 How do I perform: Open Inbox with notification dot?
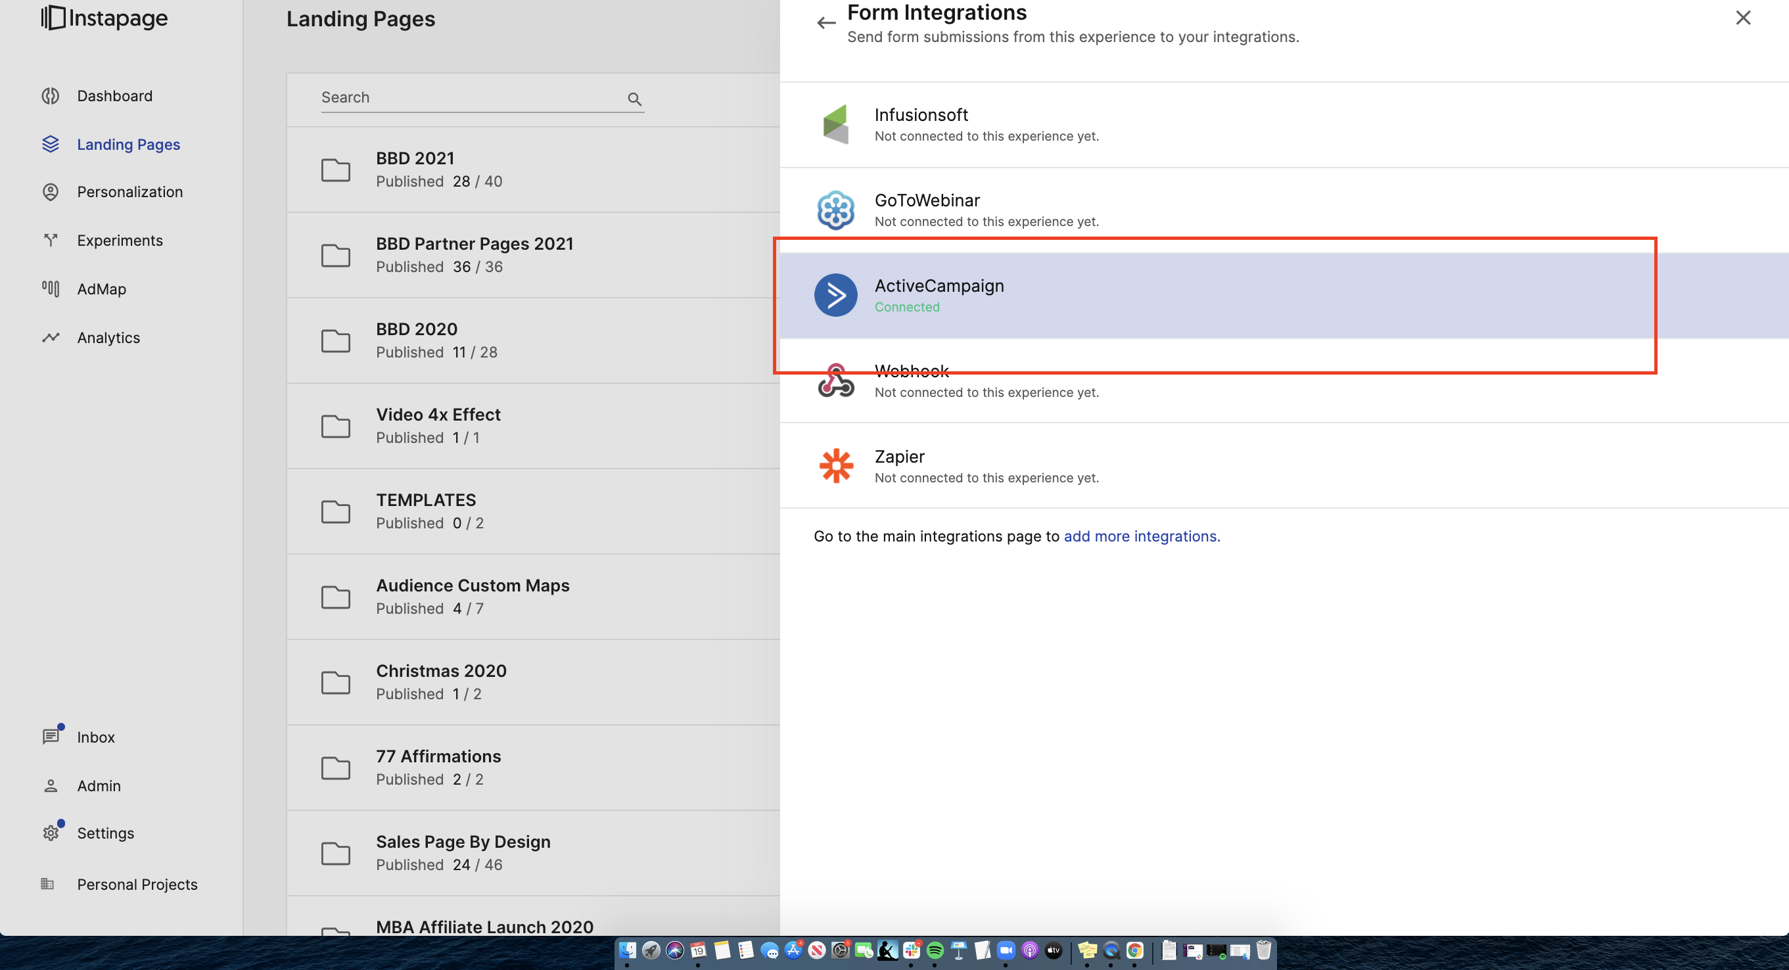(96, 737)
